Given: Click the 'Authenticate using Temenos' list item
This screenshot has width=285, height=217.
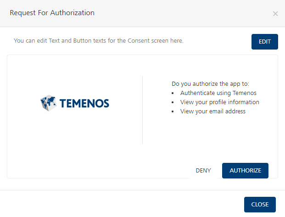Looking at the screenshot, I should [218, 93].
